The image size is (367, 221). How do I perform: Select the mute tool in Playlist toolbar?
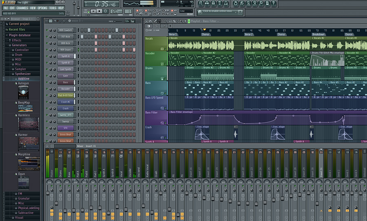click(x=166, y=21)
